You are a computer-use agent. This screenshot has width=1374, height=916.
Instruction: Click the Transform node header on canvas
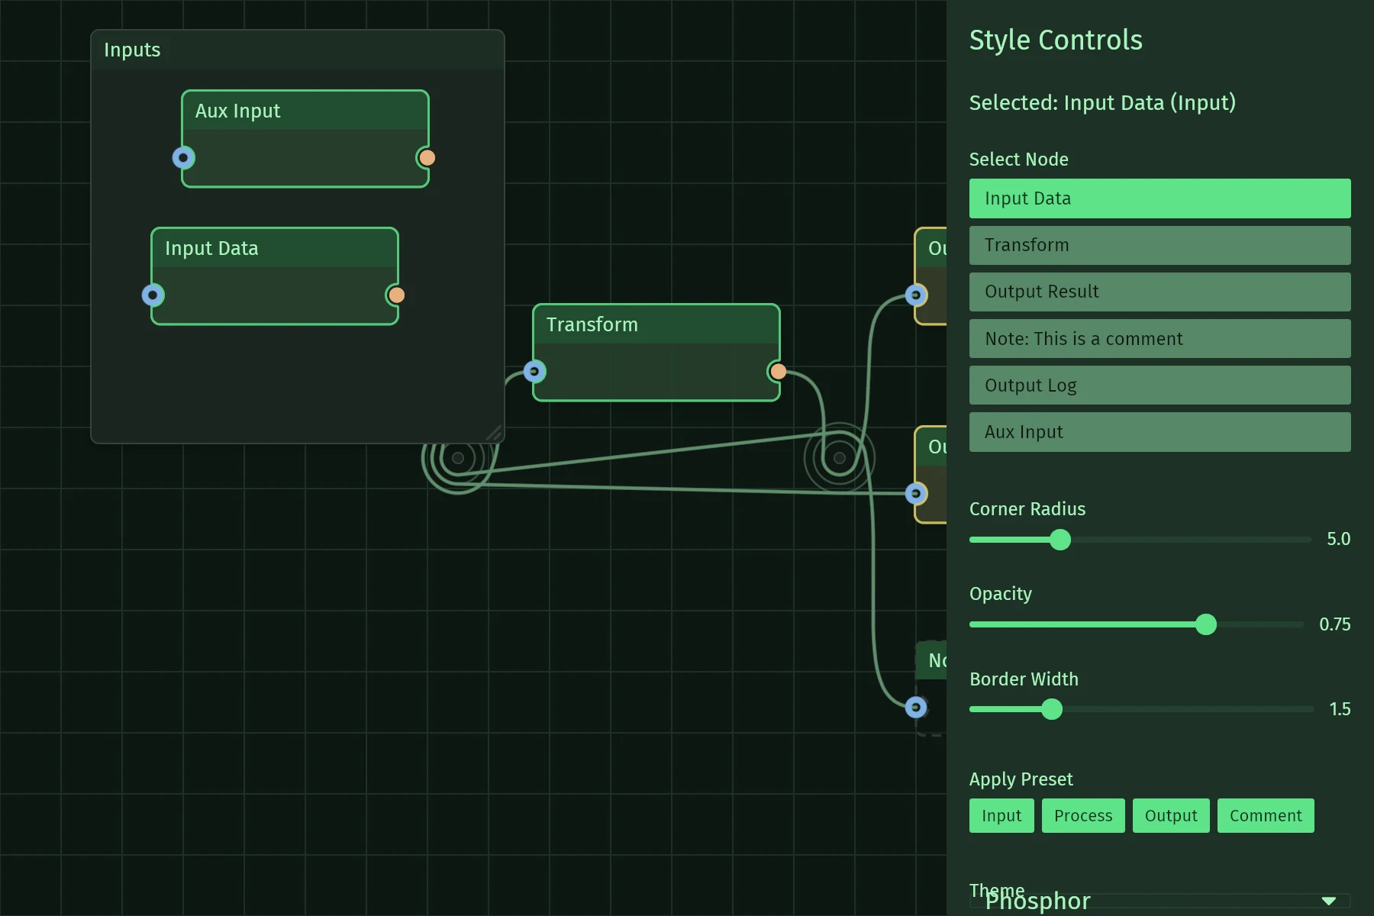656,324
